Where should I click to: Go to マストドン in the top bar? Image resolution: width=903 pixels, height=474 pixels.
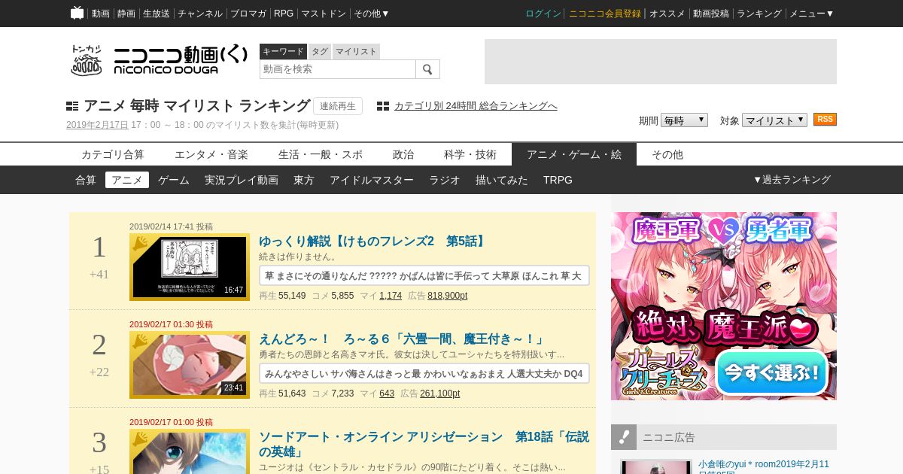pyautogui.click(x=324, y=14)
